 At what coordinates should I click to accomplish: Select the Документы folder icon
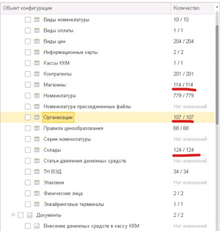click(30, 215)
